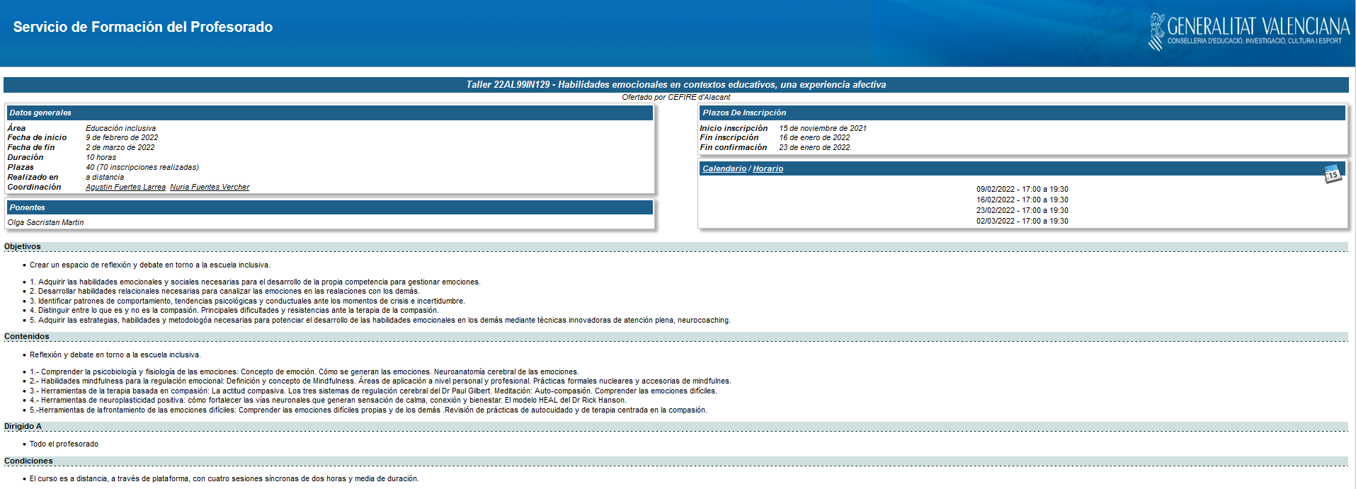
Task: Click the Condiciones section heading
Action: (x=28, y=461)
